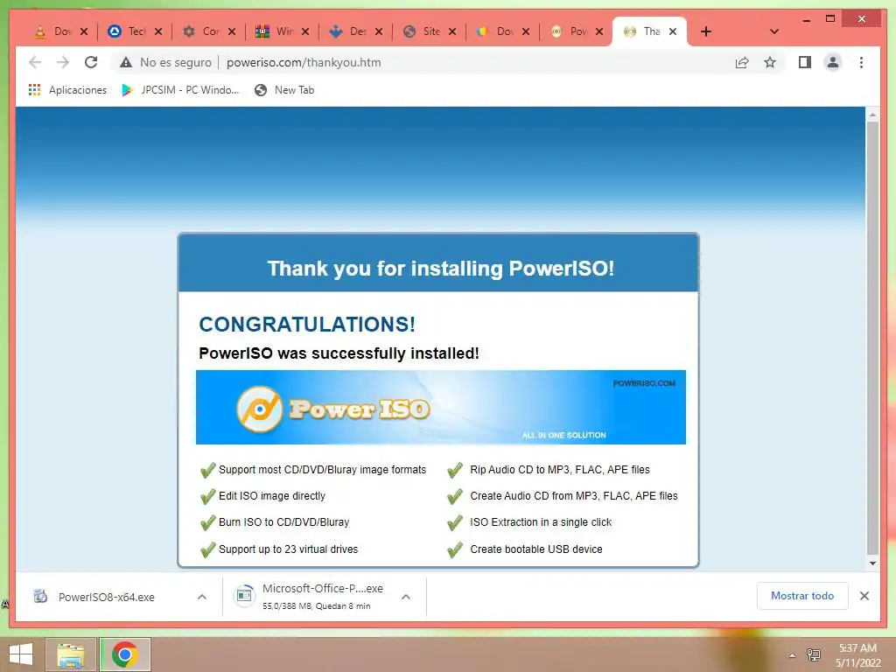
Task: Show hidden system tray icons
Action: click(792, 655)
